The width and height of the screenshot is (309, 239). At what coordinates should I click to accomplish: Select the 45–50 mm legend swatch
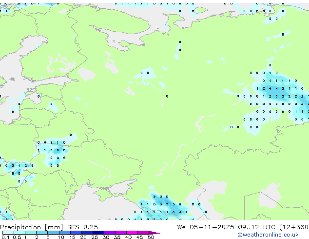[143, 233]
